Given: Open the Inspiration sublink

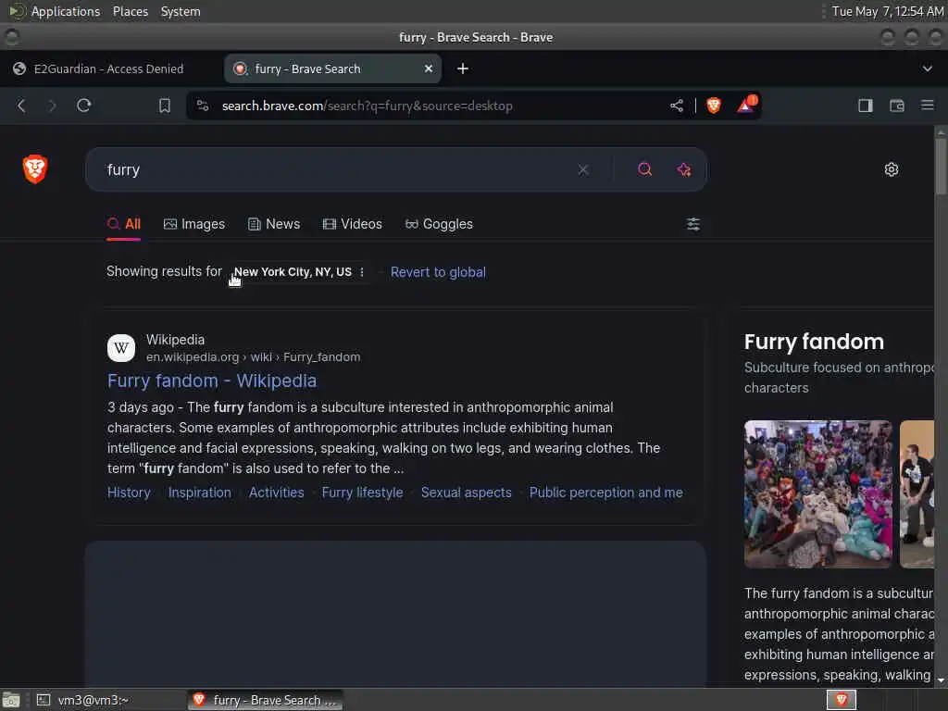Looking at the screenshot, I should 200,493.
